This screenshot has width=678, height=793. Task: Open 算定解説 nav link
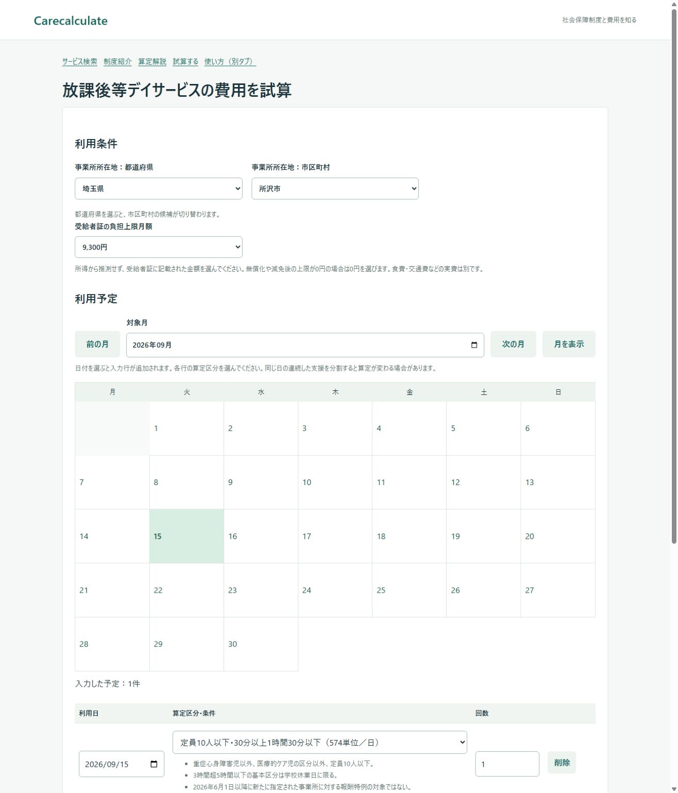[152, 62]
